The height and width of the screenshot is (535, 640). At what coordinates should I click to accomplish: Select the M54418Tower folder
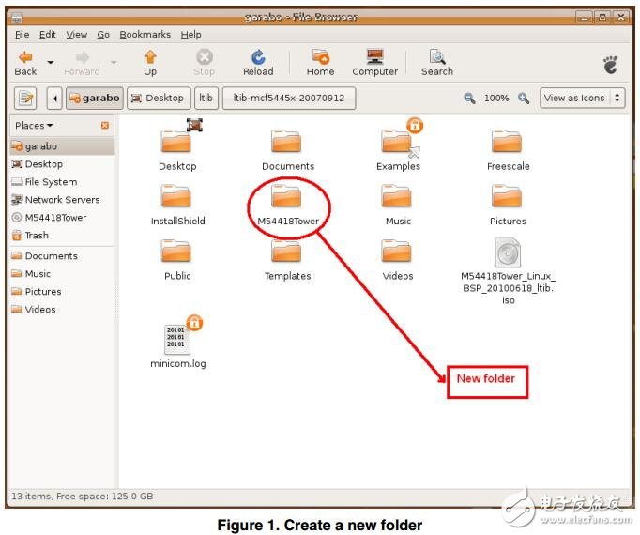pos(287,202)
